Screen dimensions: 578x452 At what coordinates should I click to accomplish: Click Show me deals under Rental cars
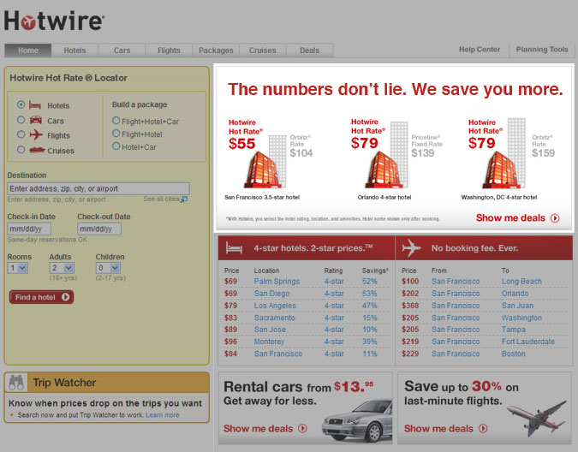click(x=258, y=428)
